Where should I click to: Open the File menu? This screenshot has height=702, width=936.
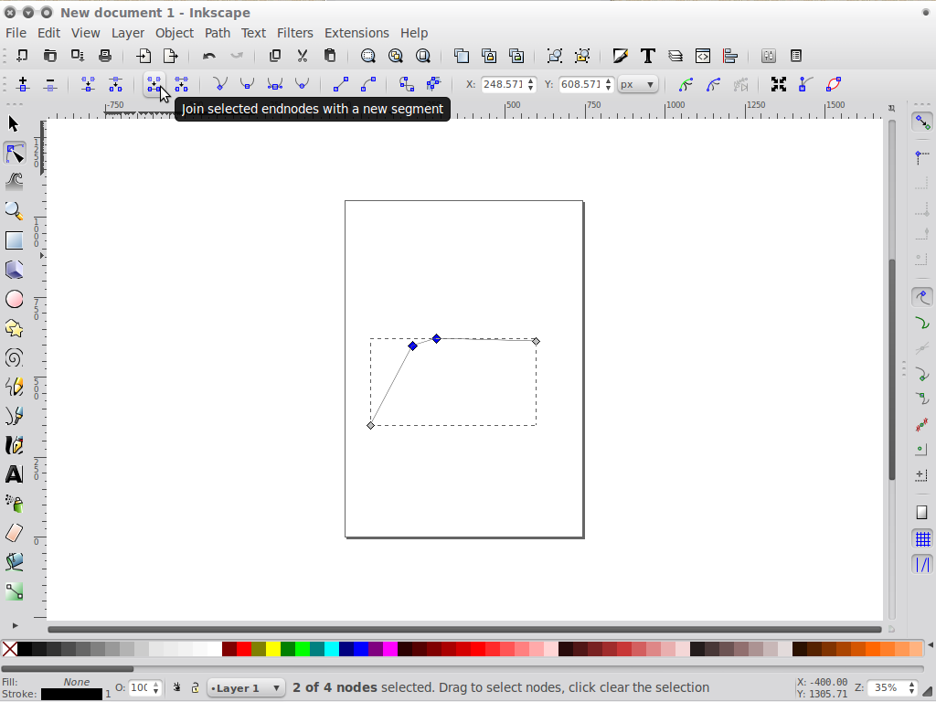coord(16,33)
